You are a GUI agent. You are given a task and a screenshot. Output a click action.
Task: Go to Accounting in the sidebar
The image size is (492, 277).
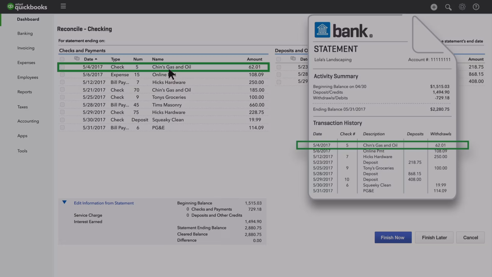pos(28,121)
